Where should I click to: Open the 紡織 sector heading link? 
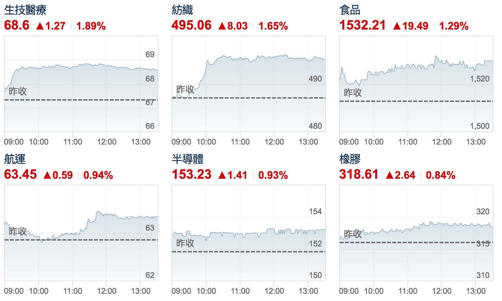click(182, 10)
